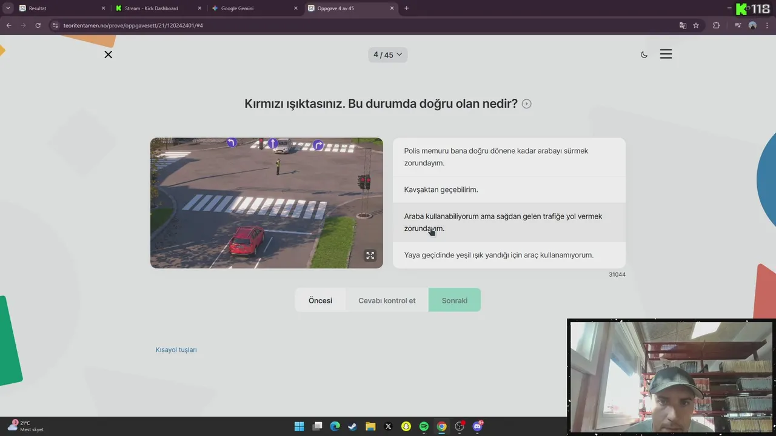Enlarge the intersection image to fullscreen
The height and width of the screenshot is (436, 776).
pos(370,256)
